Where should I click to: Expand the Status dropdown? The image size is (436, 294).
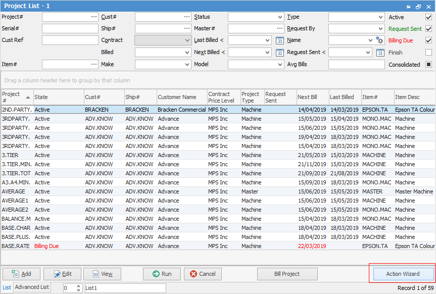(x=280, y=17)
